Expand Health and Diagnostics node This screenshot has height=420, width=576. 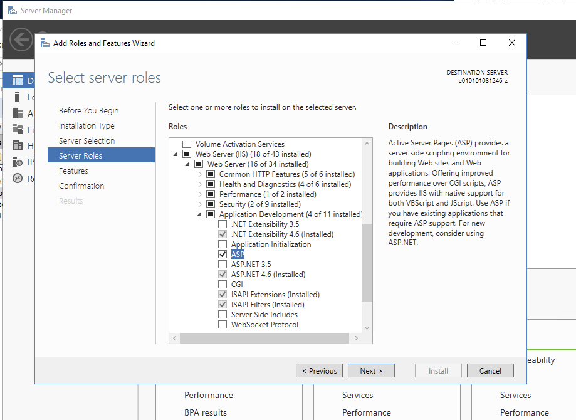click(200, 184)
